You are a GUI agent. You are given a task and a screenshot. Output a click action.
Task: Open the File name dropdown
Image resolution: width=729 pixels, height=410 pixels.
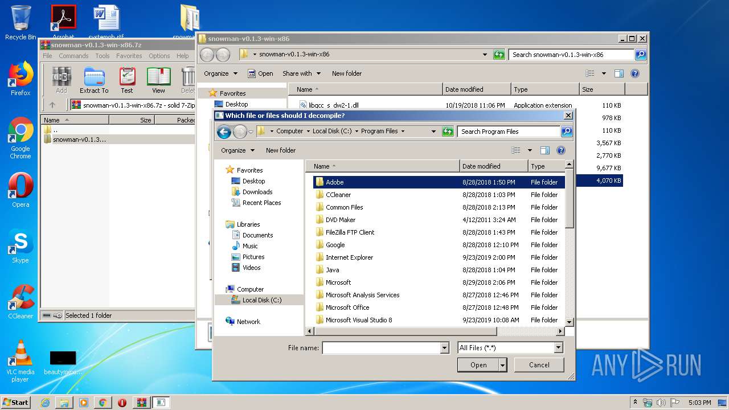pyautogui.click(x=444, y=348)
